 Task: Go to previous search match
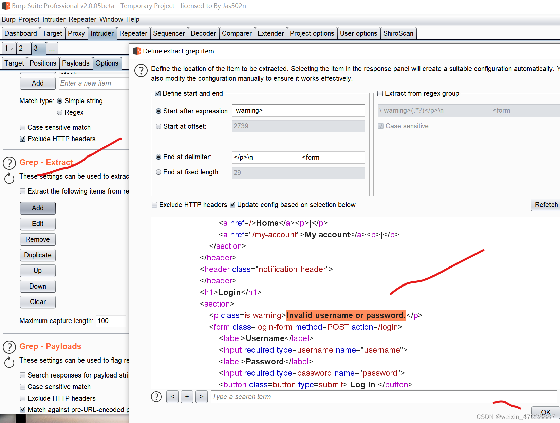[172, 397]
